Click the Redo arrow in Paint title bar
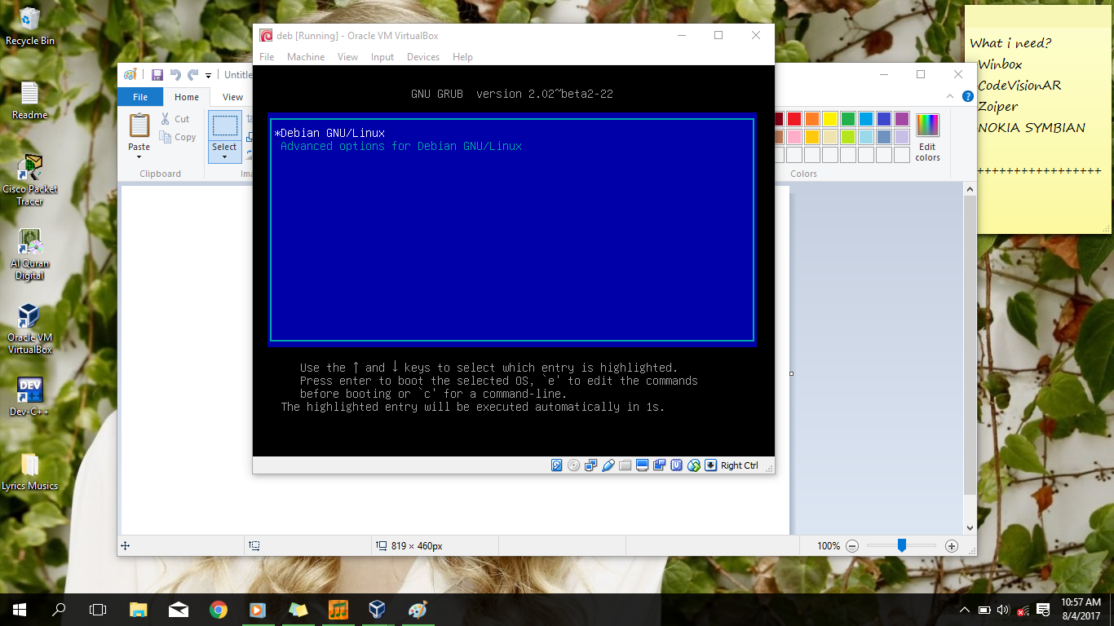This screenshot has height=626, width=1114. [193, 75]
